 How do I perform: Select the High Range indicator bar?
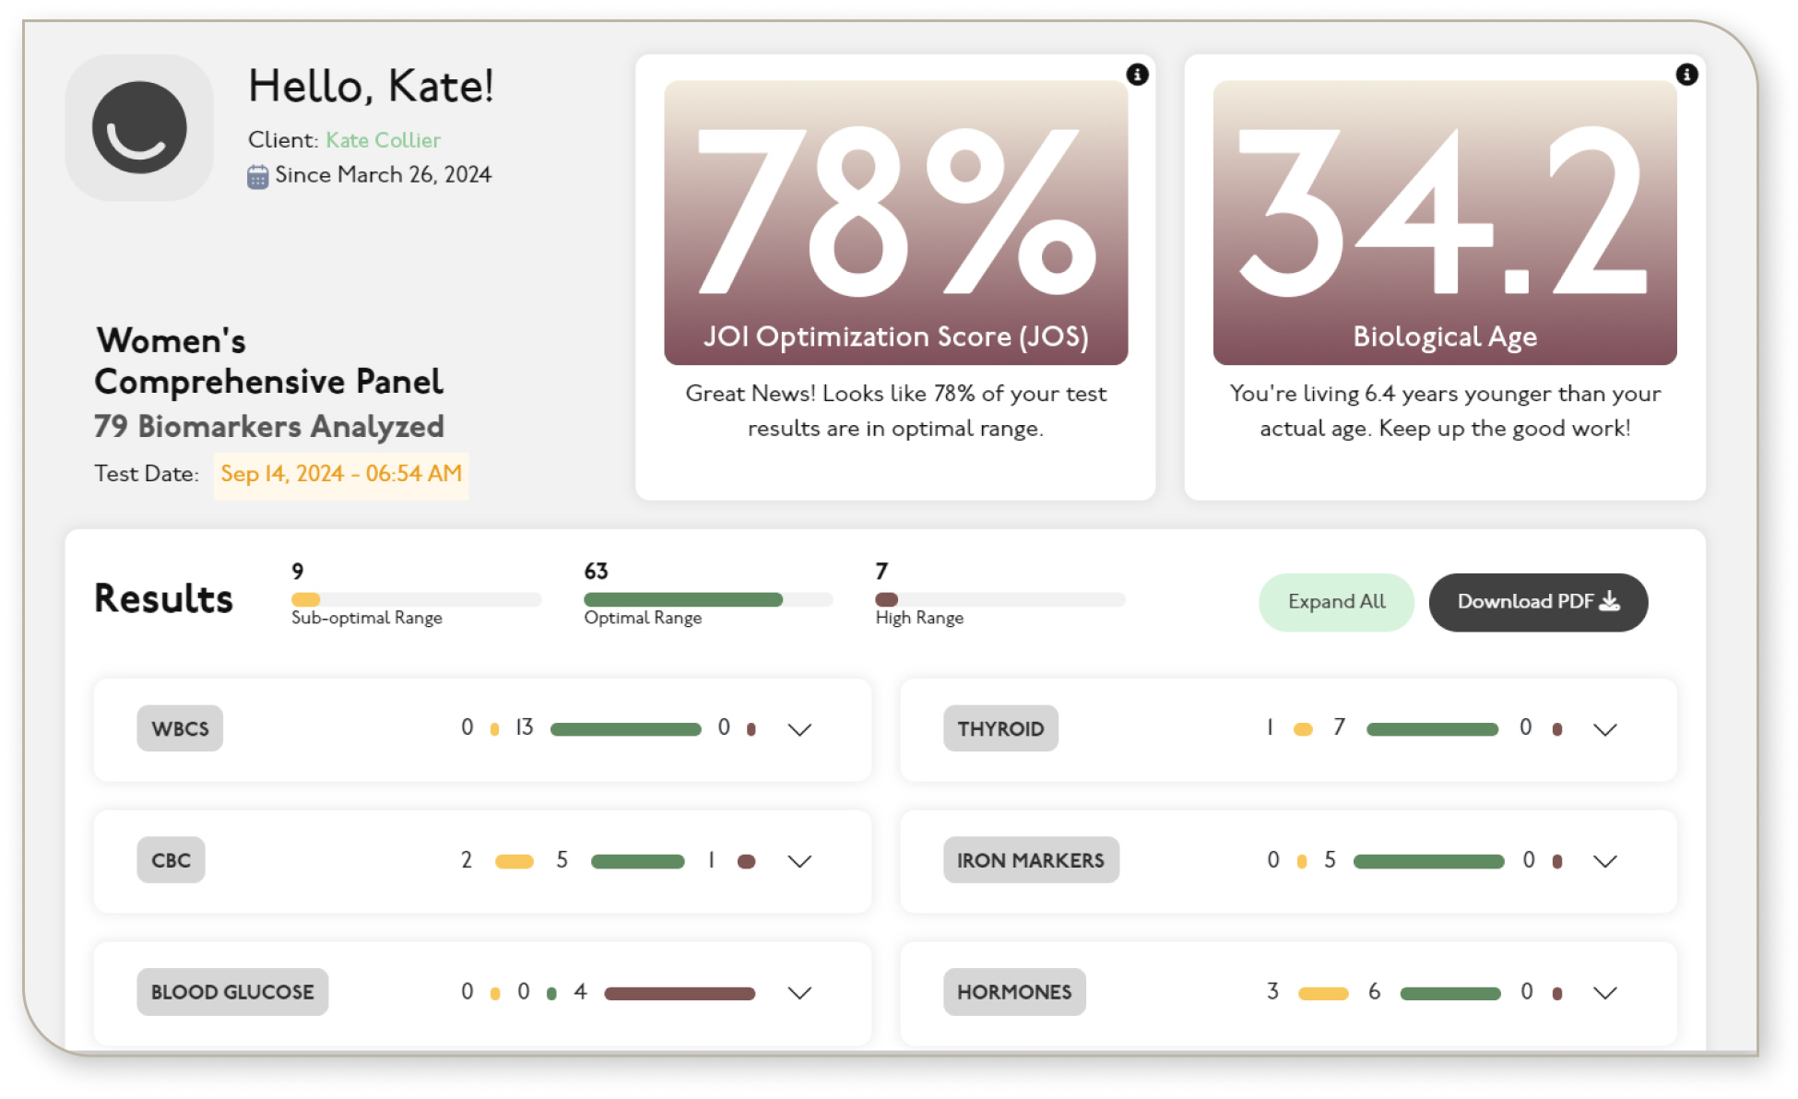[887, 600]
